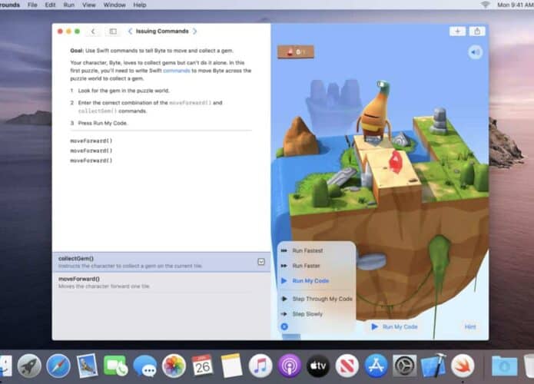Image resolution: width=534 pixels, height=384 pixels.
Task: Choose Step Slowly option
Action: [307, 314]
